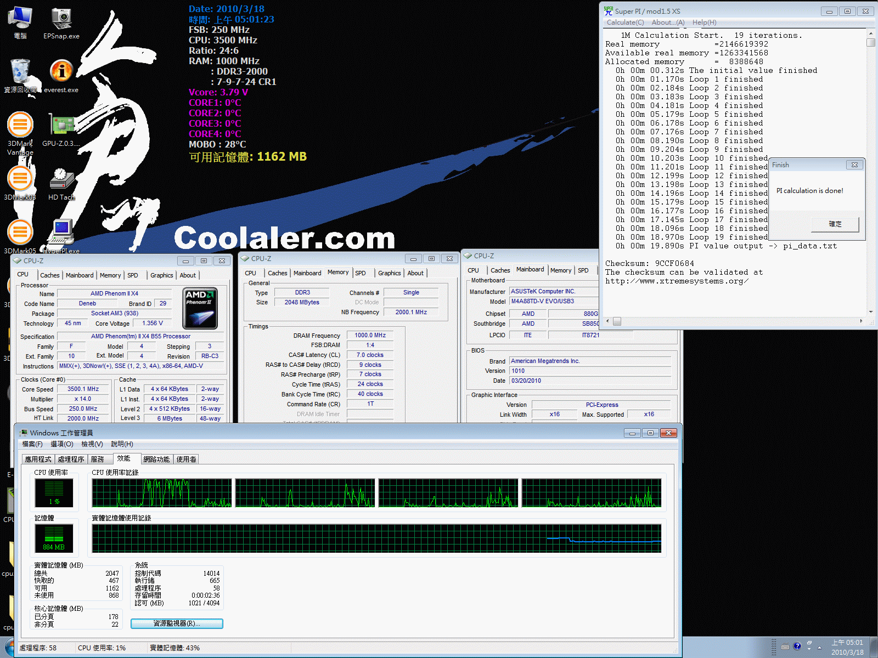The image size is (878, 658).
Task: Click model field M4A88TD-V EVO/USB3
Action: coord(554,301)
